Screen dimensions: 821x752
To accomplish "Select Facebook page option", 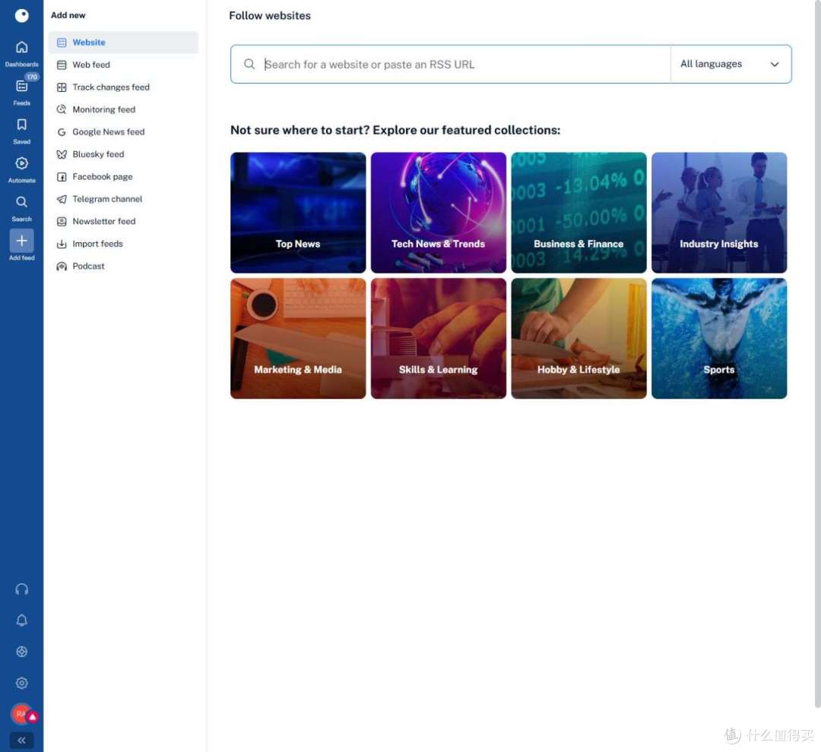I will pos(123,177).
